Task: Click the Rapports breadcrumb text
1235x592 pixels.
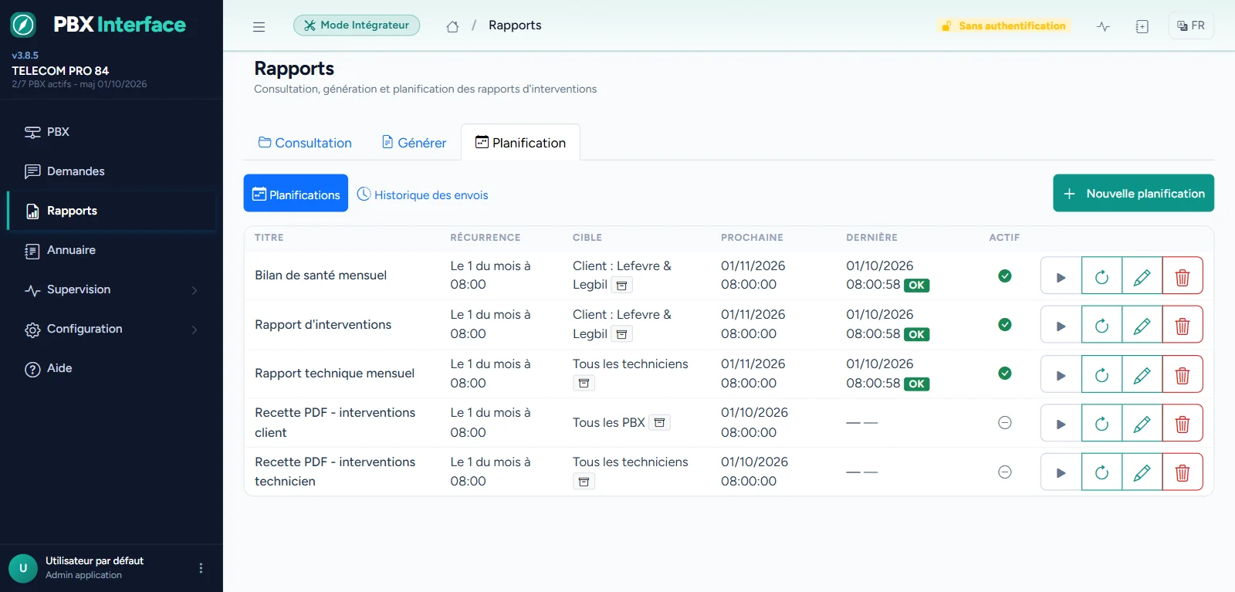Action: click(515, 25)
